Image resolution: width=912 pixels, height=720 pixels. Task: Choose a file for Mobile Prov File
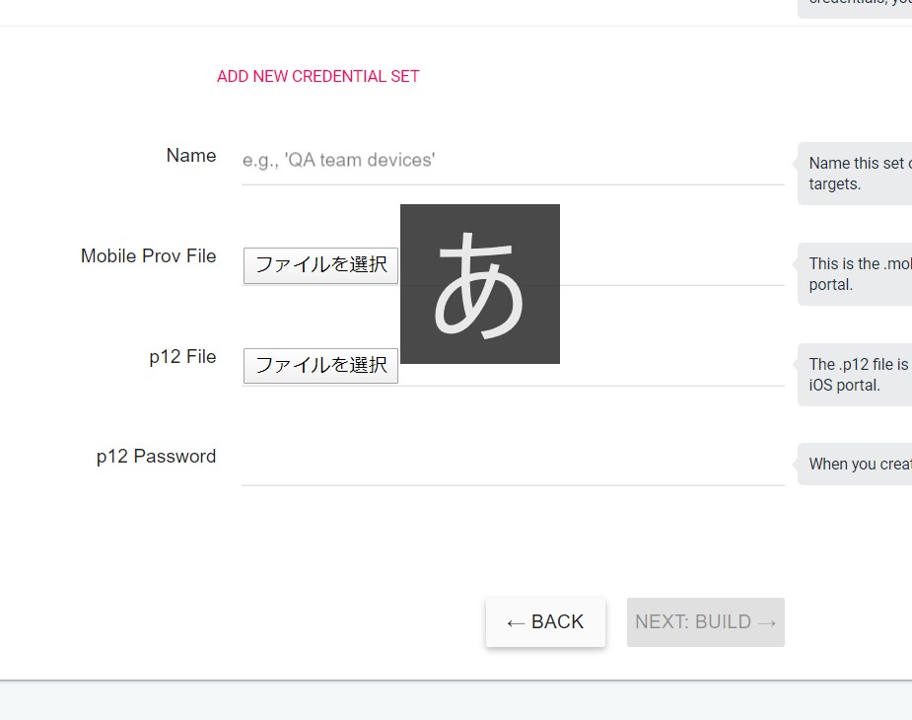click(320, 265)
